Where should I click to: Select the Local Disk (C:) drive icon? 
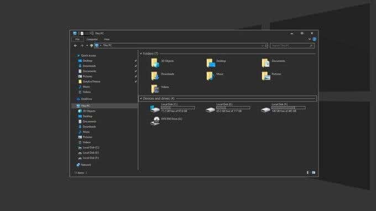(155, 109)
